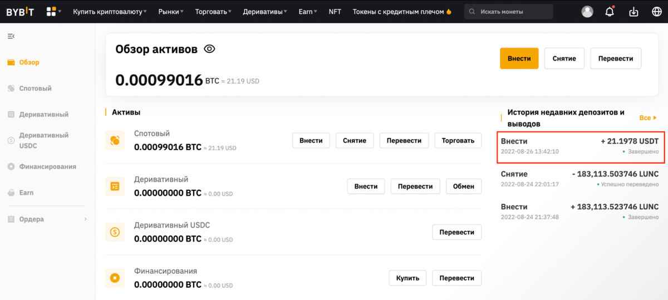The height and width of the screenshot is (300, 668).
Task: Open the notifications bell icon
Action: [610, 11]
